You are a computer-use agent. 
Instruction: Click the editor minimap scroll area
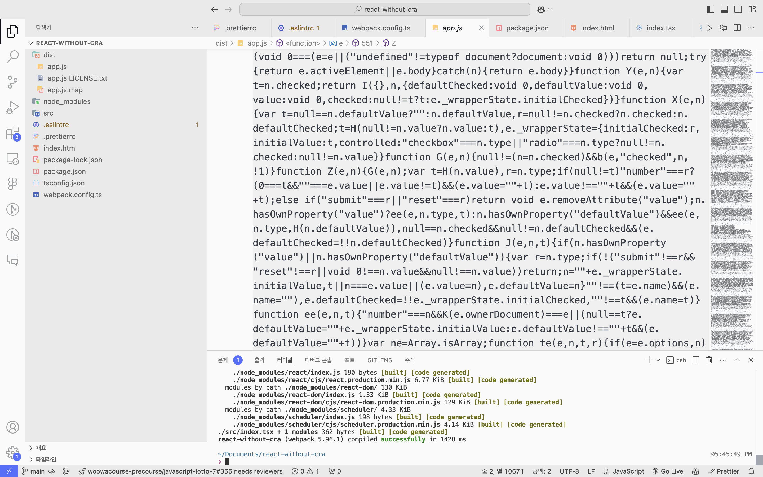(x=731, y=189)
